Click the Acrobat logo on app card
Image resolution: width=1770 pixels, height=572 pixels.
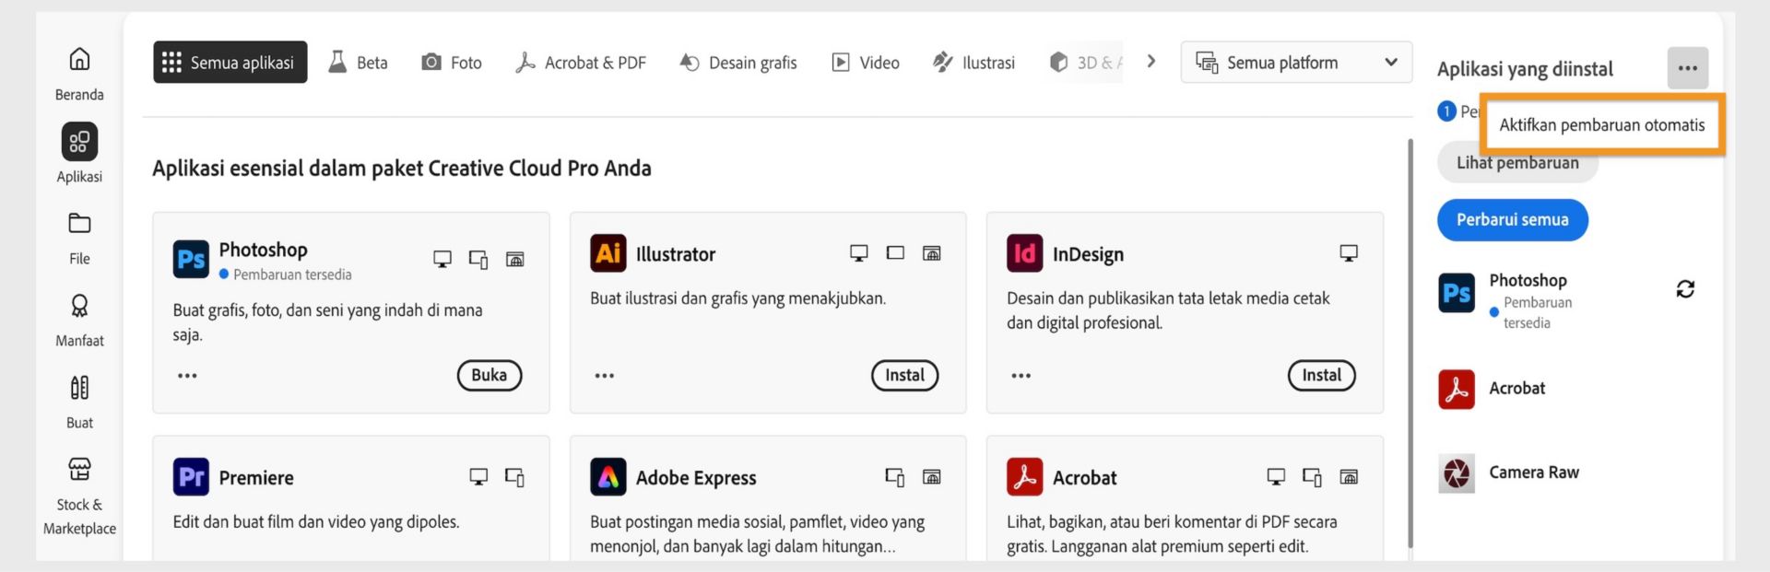coord(1024,477)
